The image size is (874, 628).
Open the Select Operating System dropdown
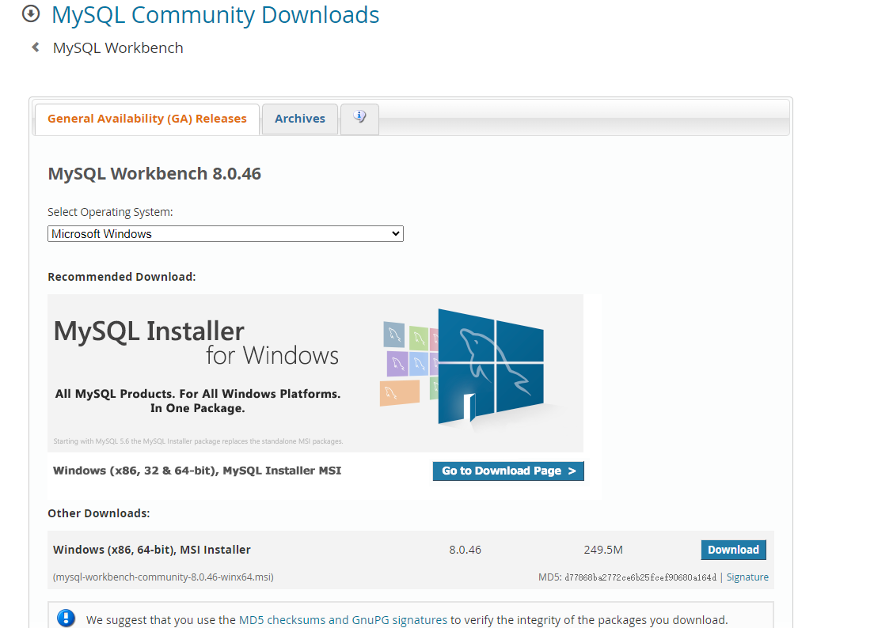click(x=225, y=234)
